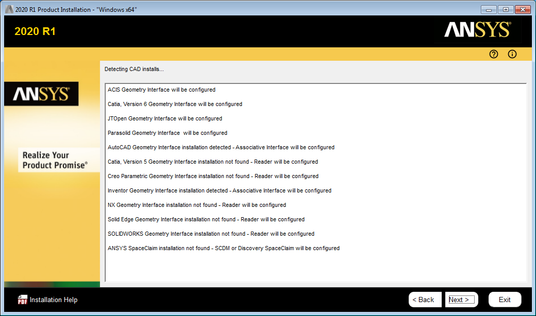Open the information (i) icon
Screen dimensions: 536x316
[x=512, y=54]
